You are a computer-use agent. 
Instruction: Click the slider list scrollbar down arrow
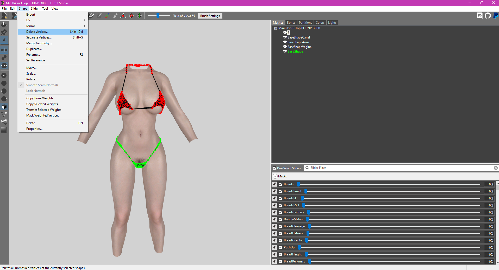tap(497, 262)
